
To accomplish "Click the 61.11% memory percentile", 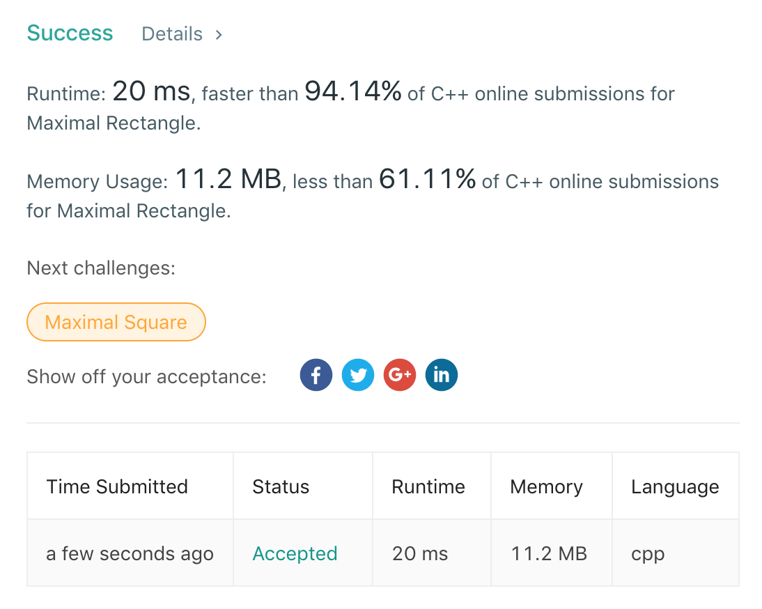I will (x=428, y=180).
